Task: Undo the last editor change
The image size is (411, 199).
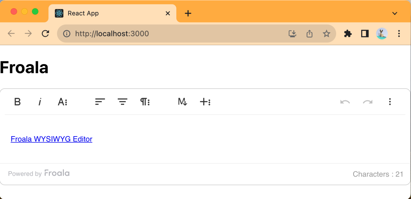Action: tap(345, 102)
